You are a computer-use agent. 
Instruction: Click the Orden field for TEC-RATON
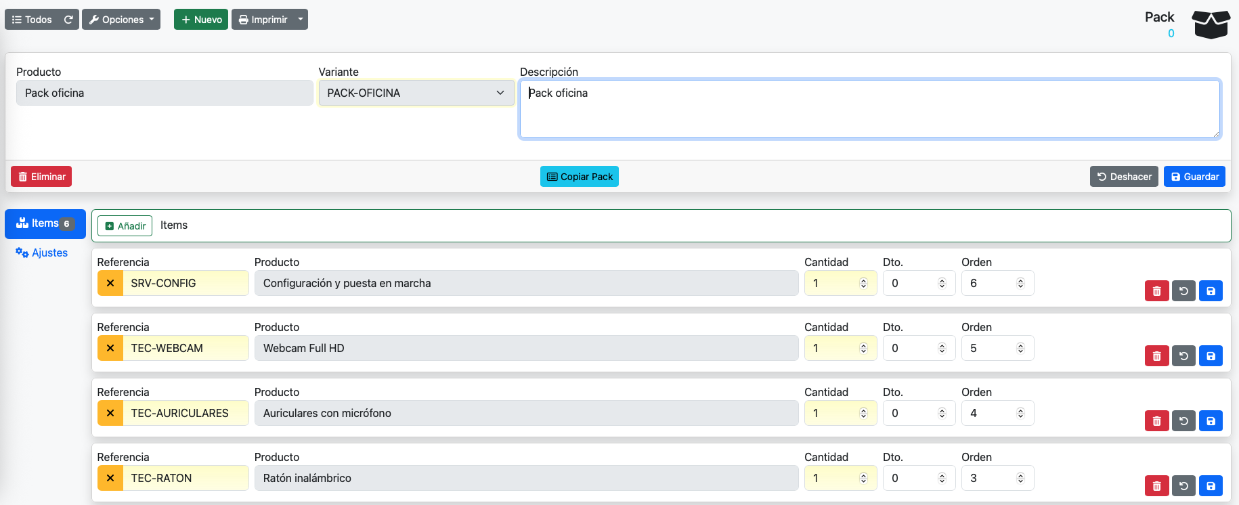(997, 478)
